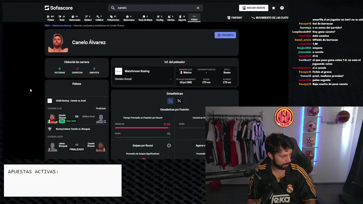Select Voleibol sport tab
This screenshot has height=204, width=363.
pos(99,18)
